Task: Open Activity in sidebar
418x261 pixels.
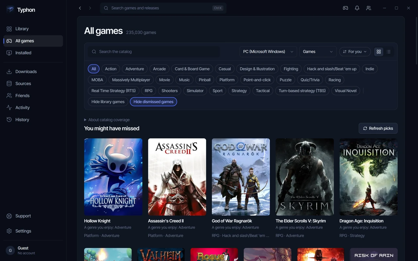Action: pos(33,108)
